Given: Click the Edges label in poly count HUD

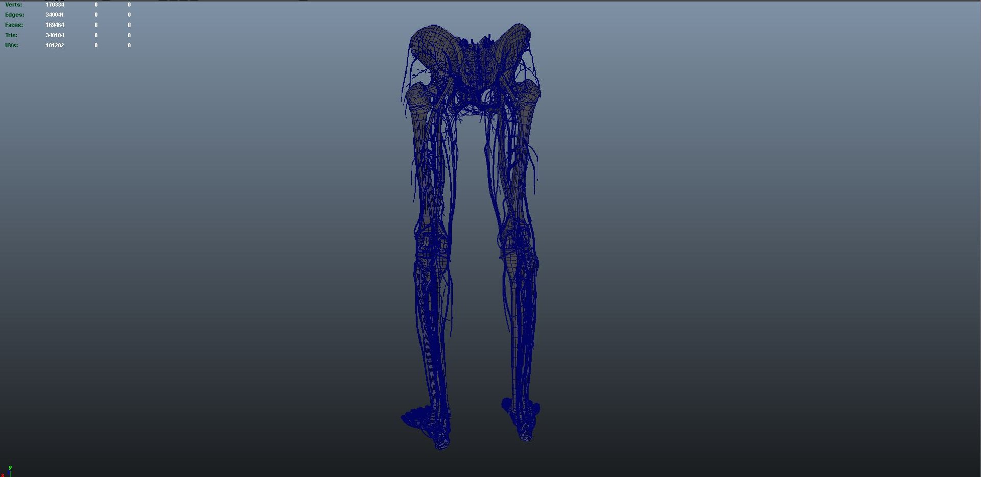Looking at the screenshot, I should coord(14,15).
